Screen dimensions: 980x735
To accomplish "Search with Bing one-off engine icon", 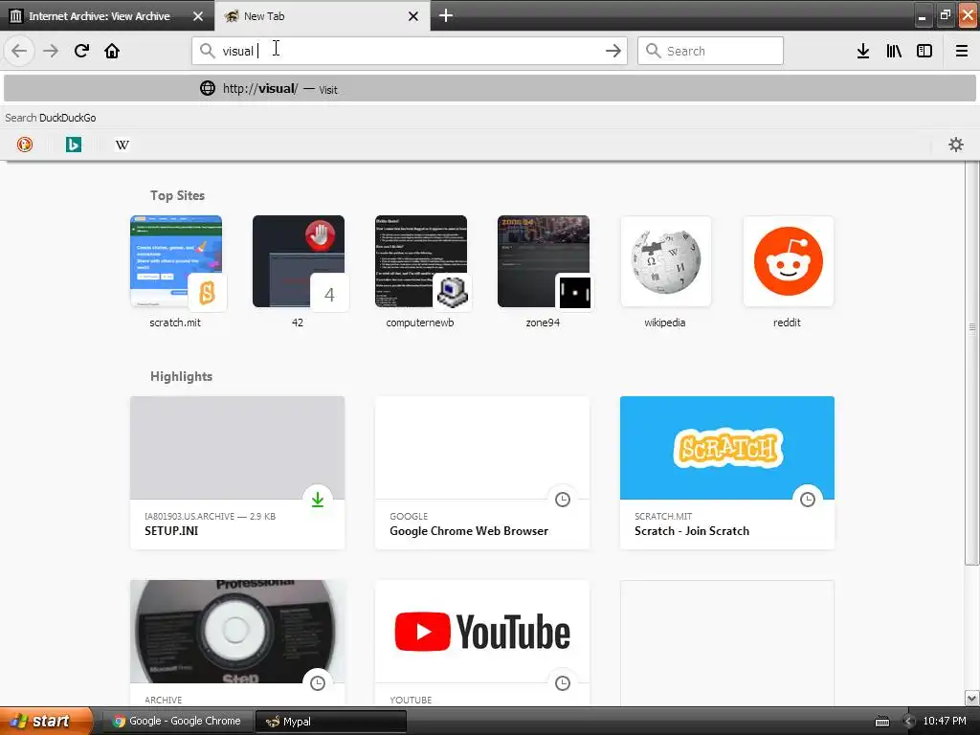I will [73, 145].
